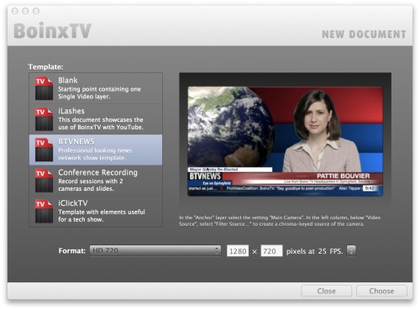Click the height field showing 720
This screenshot has height=310, width=420.
coord(271,251)
